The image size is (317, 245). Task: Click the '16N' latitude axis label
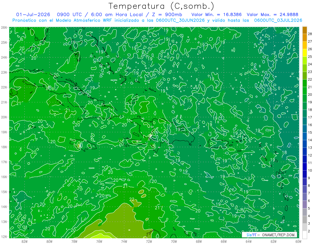(x=4, y=177)
